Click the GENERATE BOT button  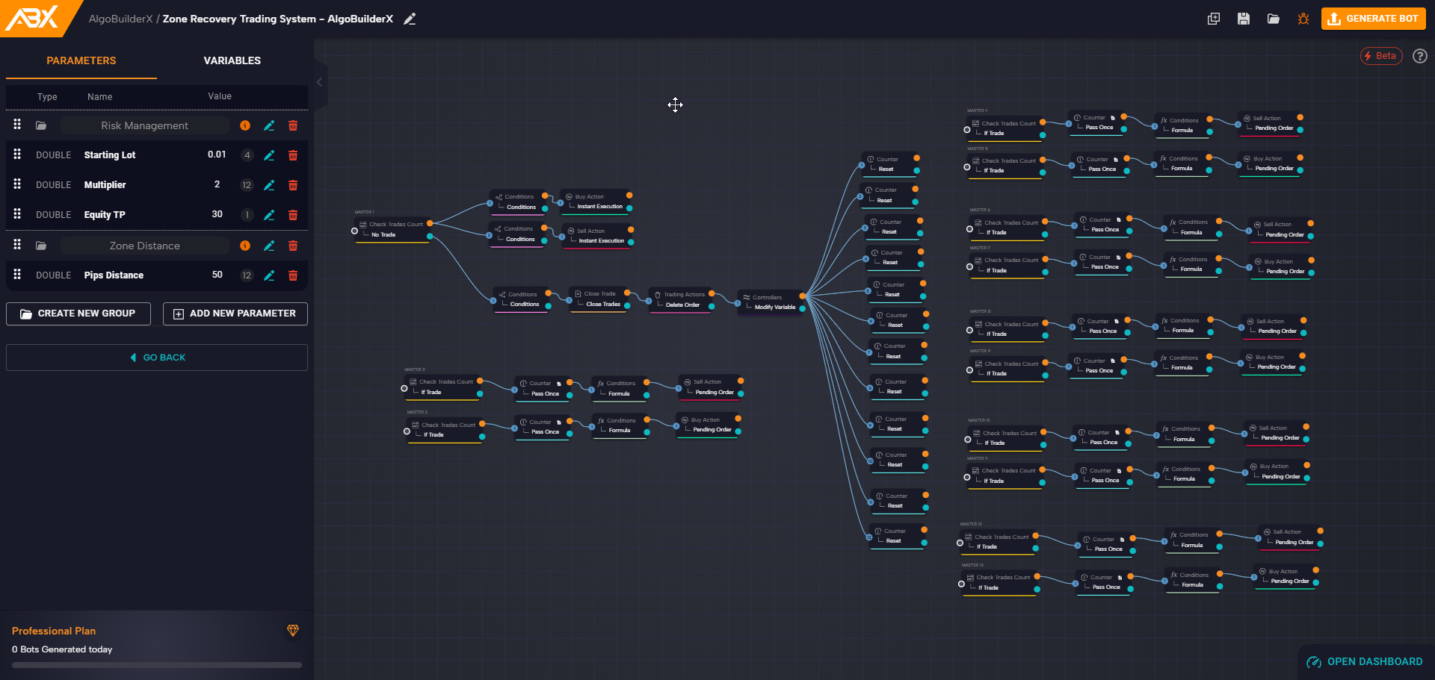1374,19
